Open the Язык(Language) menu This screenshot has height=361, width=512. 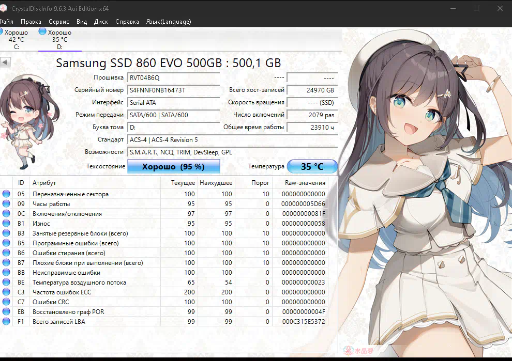(169, 22)
